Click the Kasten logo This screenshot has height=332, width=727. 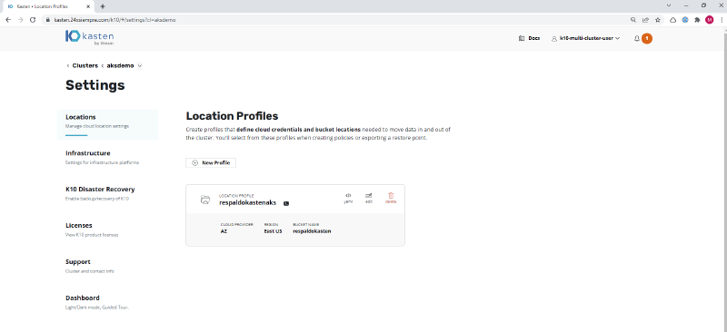(89, 37)
